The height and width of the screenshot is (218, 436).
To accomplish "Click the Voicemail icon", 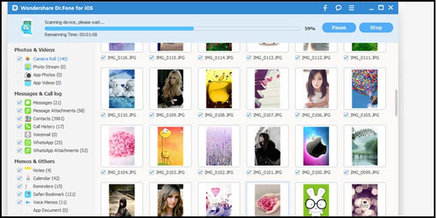I will (28, 135).
